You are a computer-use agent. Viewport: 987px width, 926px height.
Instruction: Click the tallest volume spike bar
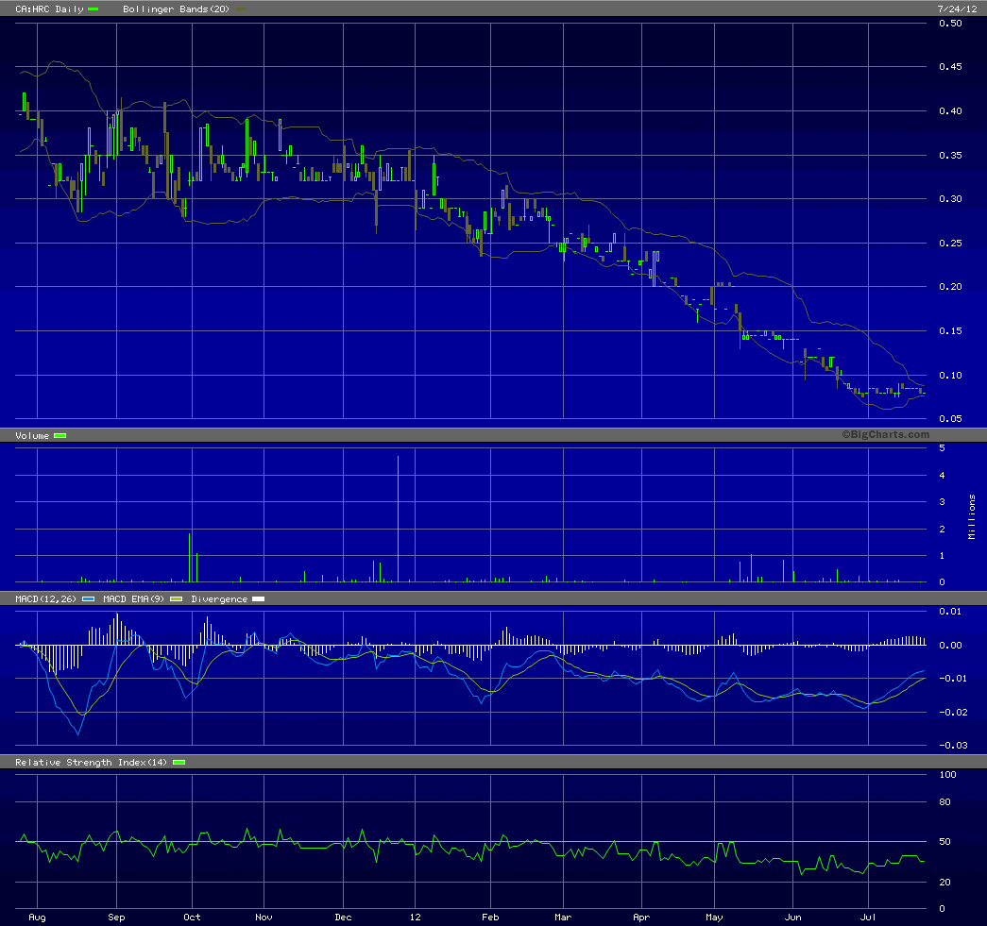click(x=398, y=518)
